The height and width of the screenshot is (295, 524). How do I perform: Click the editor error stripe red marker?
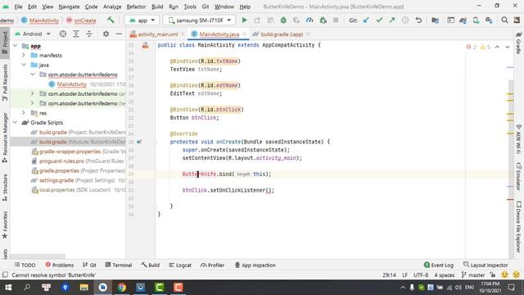(x=510, y=199)
